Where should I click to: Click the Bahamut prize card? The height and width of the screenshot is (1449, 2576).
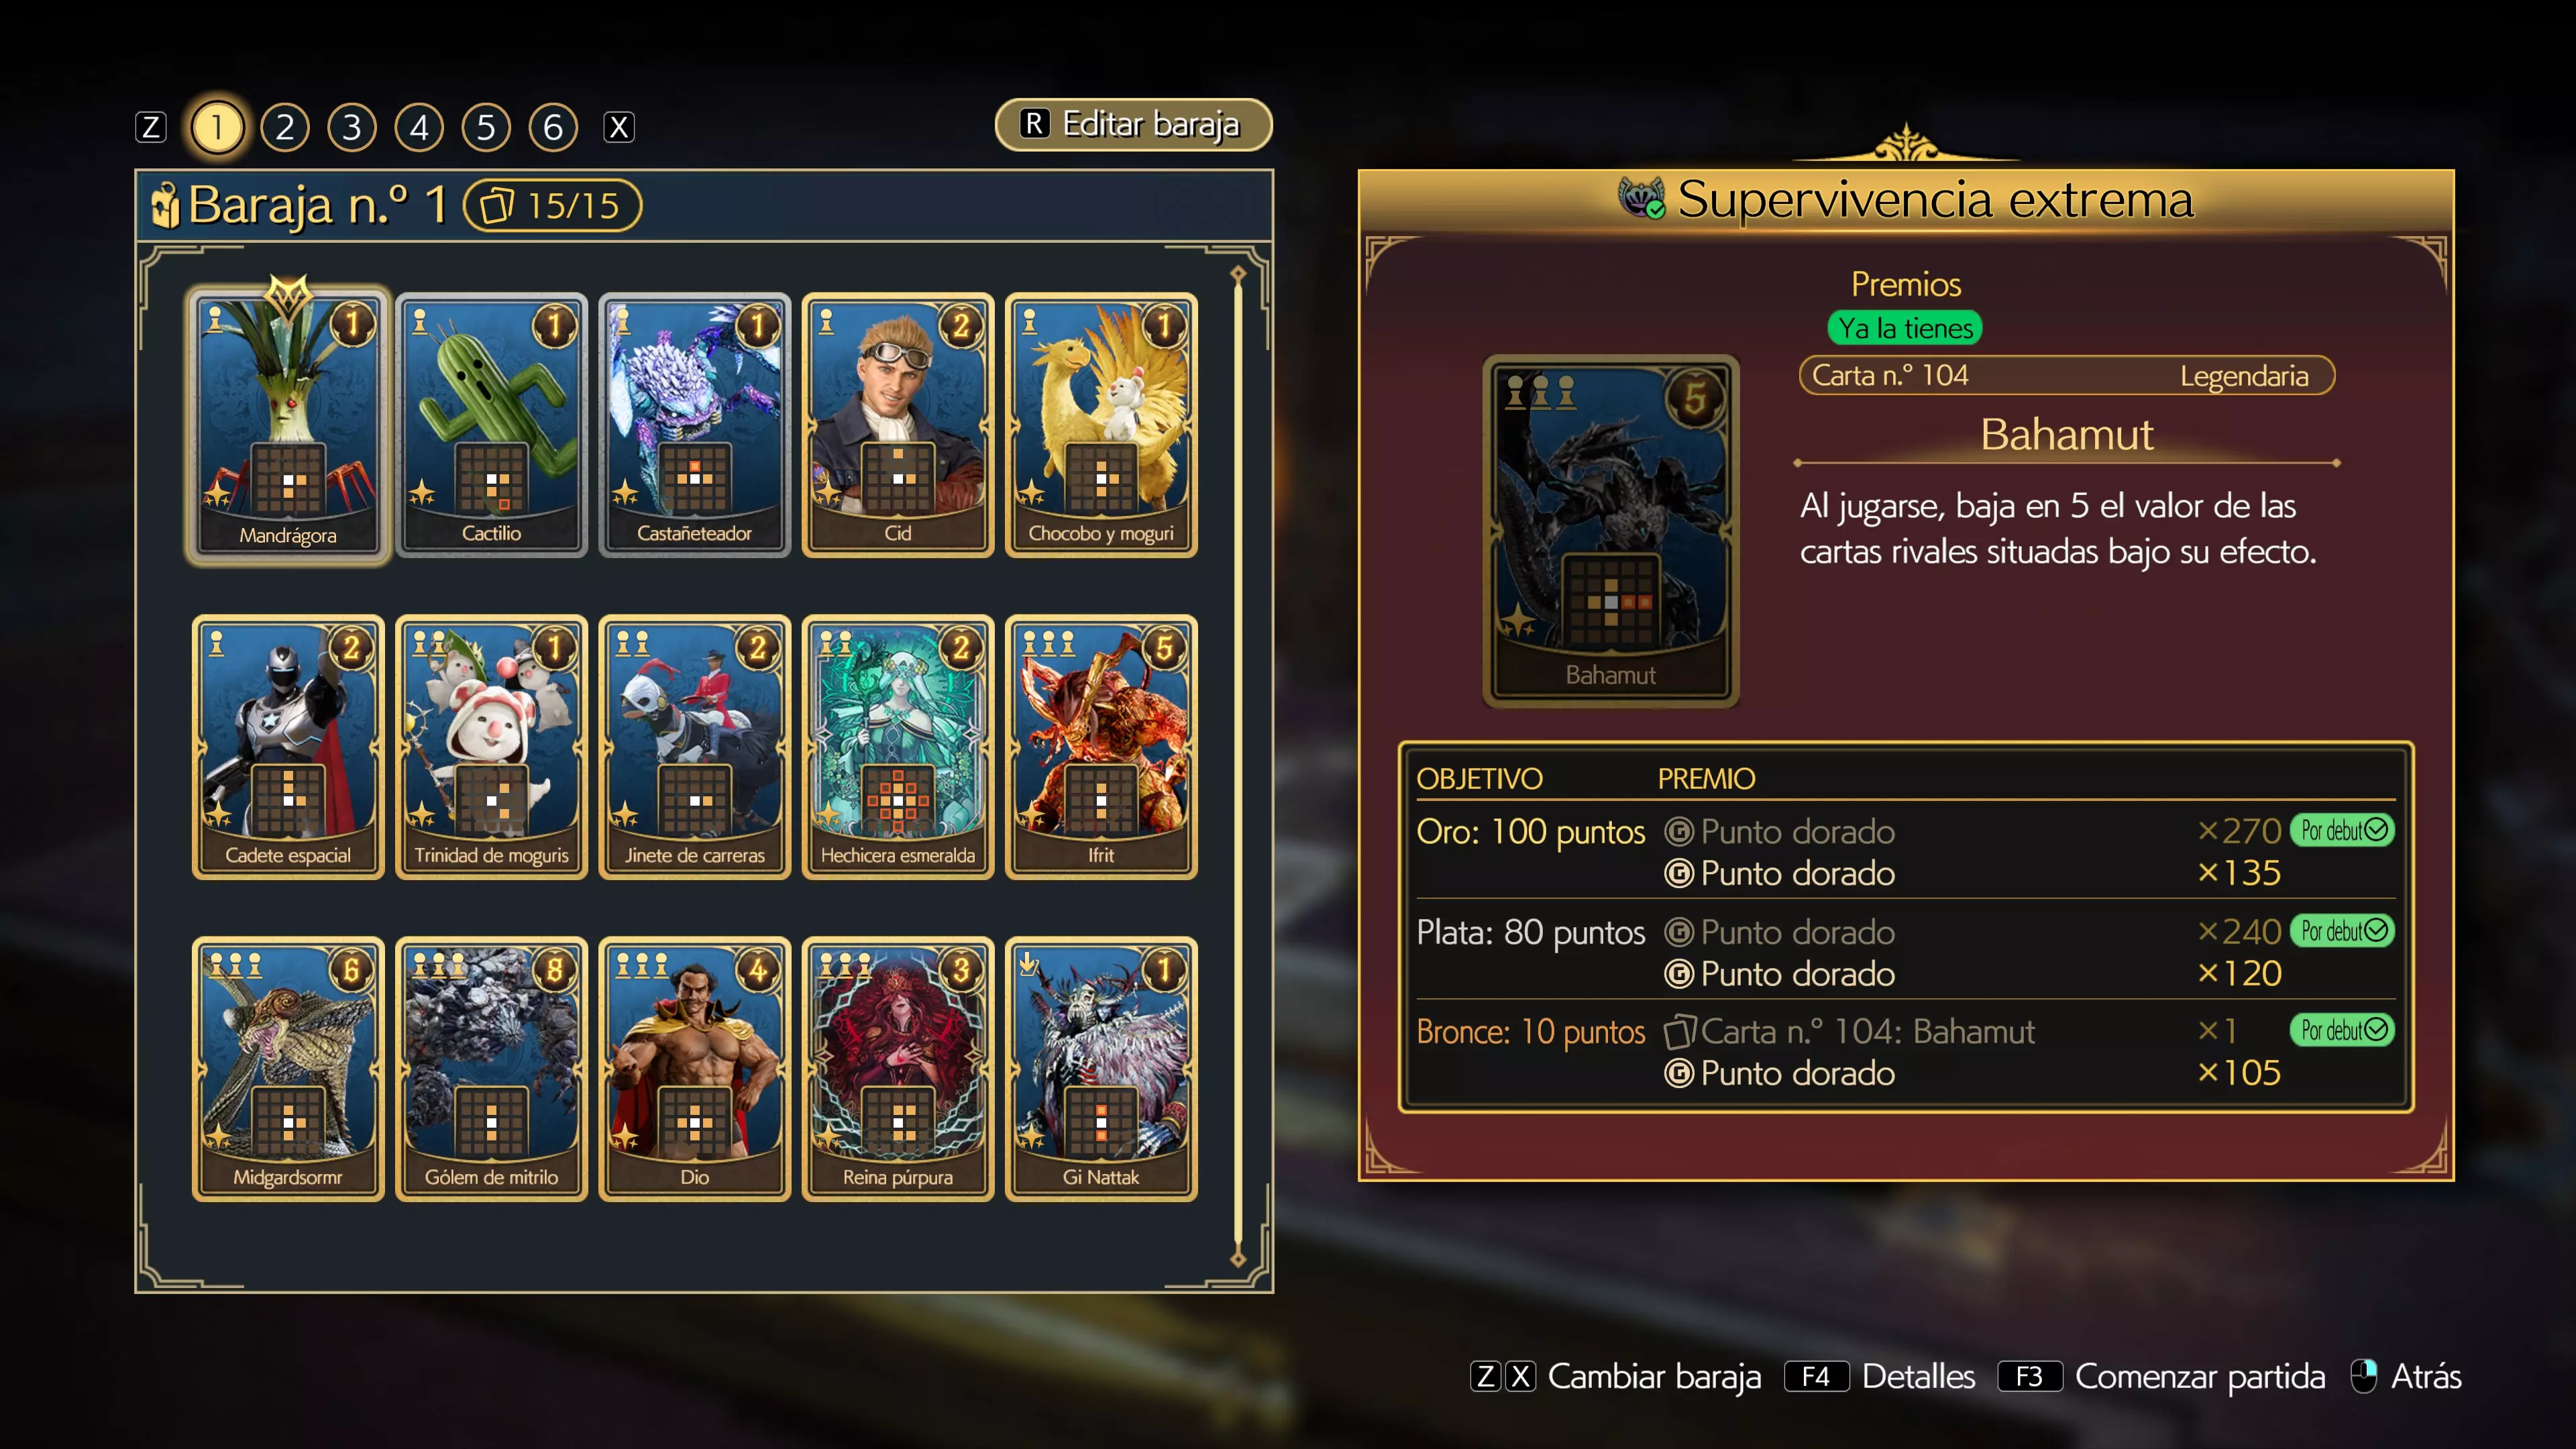1611,531
